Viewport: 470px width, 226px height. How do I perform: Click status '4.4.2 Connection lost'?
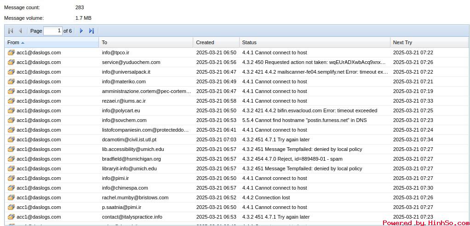(266, 197)
